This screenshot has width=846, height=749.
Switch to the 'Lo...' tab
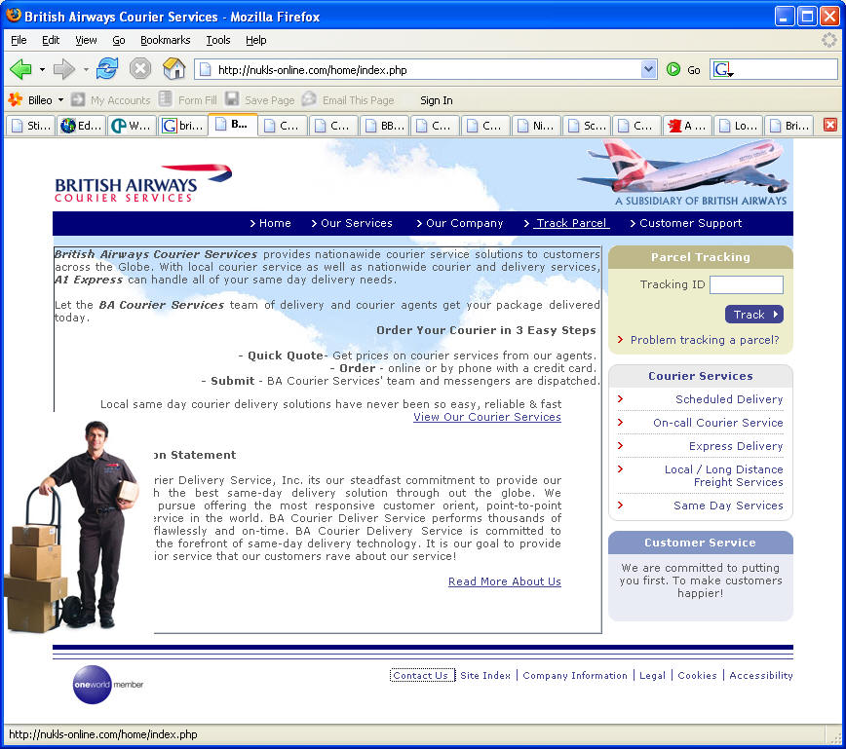click(739, 126)
